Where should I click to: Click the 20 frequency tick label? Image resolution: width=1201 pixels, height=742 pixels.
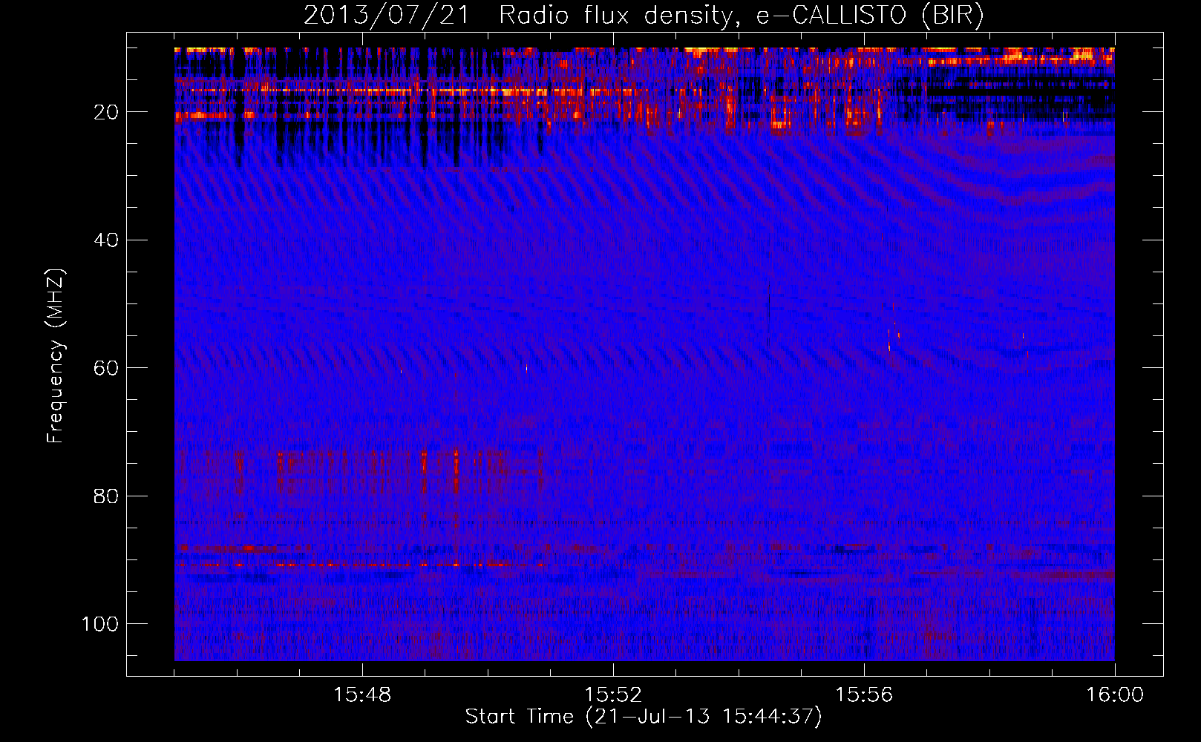tap(106, 112)
